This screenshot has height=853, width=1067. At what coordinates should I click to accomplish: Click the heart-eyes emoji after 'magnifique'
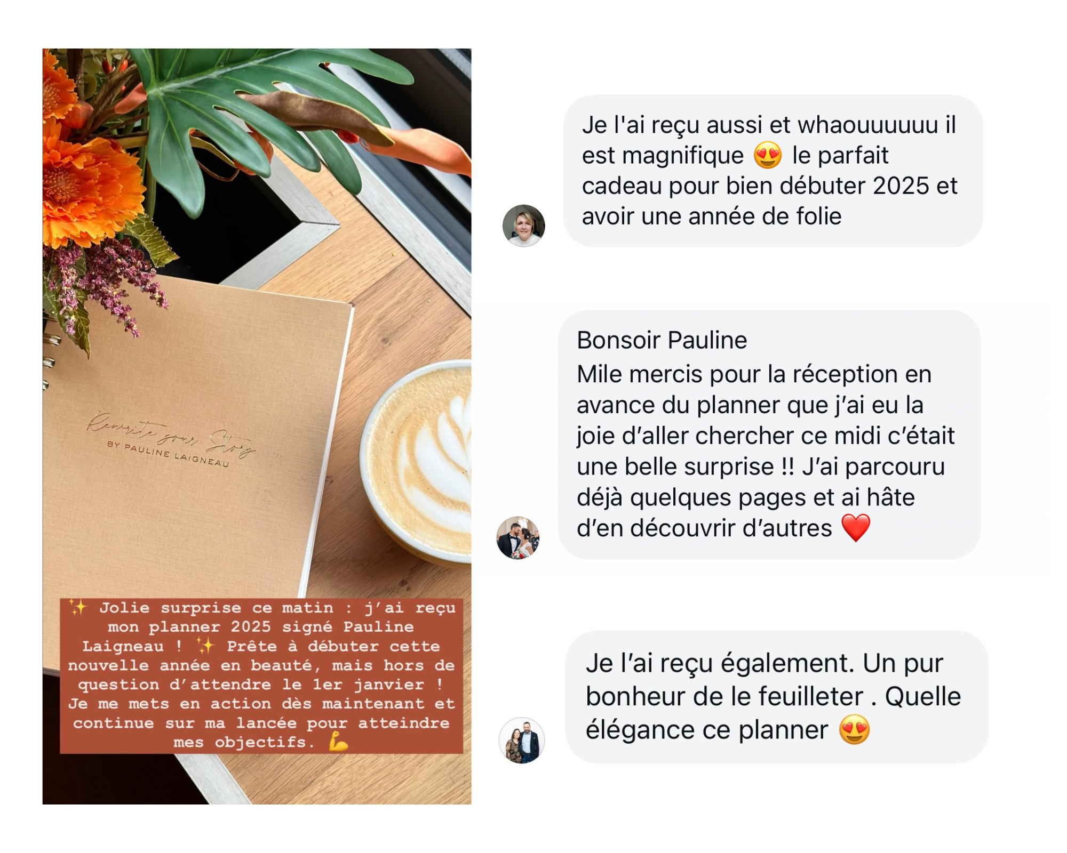tap(768, 156)
